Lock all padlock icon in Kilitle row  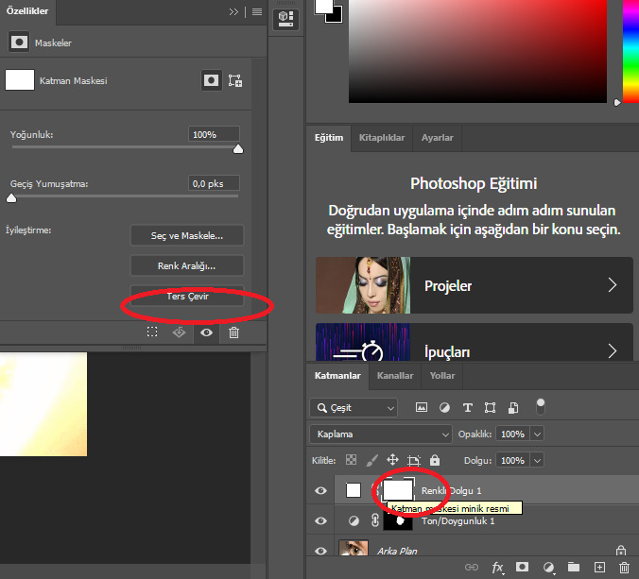435,460
